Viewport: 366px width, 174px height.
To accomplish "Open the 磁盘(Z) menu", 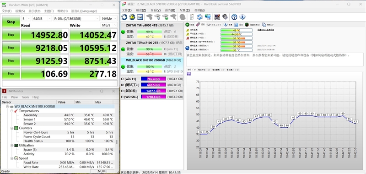I will coord(141,10).
